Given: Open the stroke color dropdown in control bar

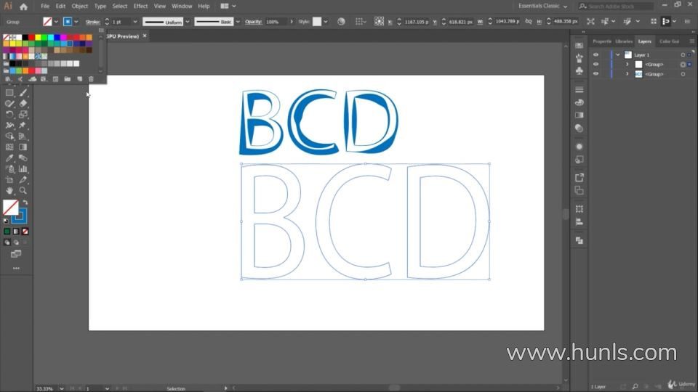Looking at the screenshot, I should pos(76,21).
